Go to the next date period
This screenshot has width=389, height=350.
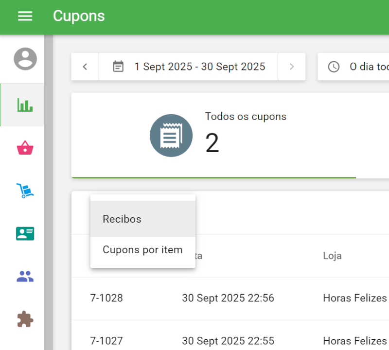[292, 67]
